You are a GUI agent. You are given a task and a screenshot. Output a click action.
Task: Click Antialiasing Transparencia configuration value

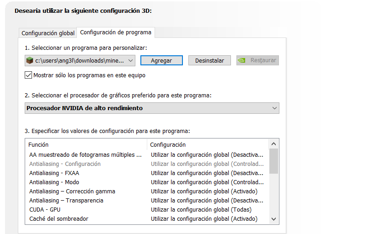(x=207, y=201)
